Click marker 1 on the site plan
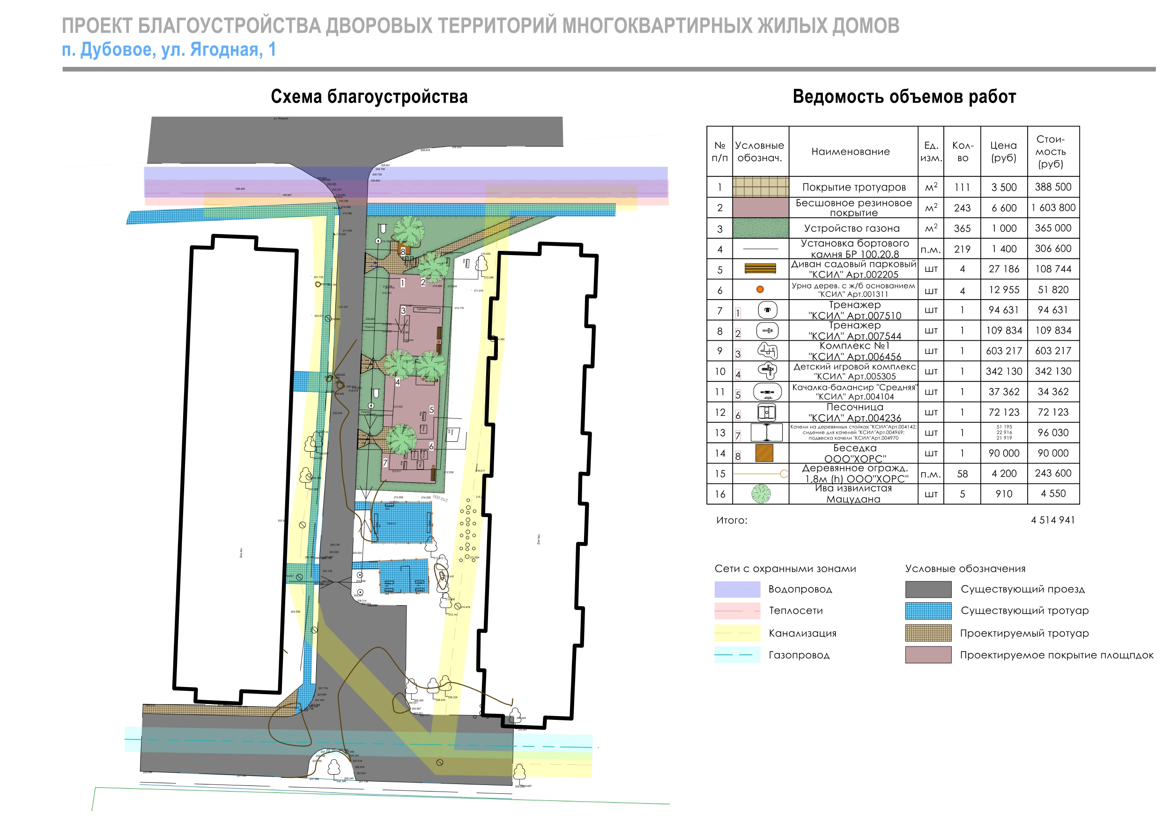Viewport: 1162px width, 821px height. coord(403,283)
